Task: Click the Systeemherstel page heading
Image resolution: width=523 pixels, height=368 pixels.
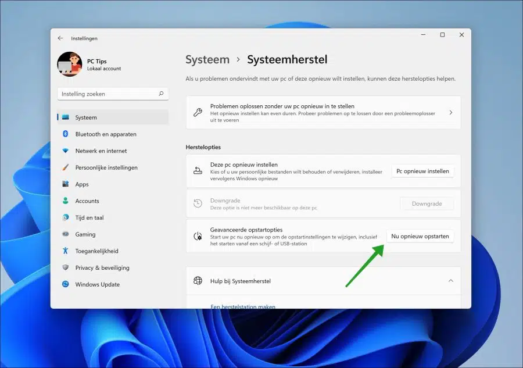Action: [x=287, y=60]
